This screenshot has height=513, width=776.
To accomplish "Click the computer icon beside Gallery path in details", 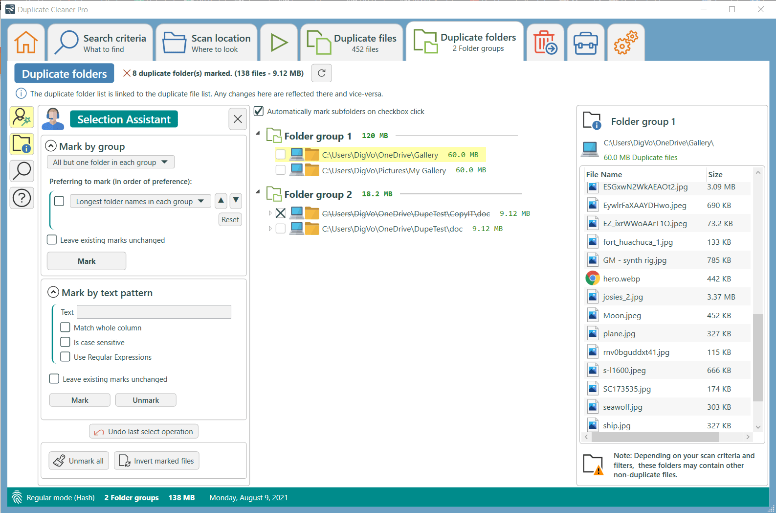I will click(590, 149).
